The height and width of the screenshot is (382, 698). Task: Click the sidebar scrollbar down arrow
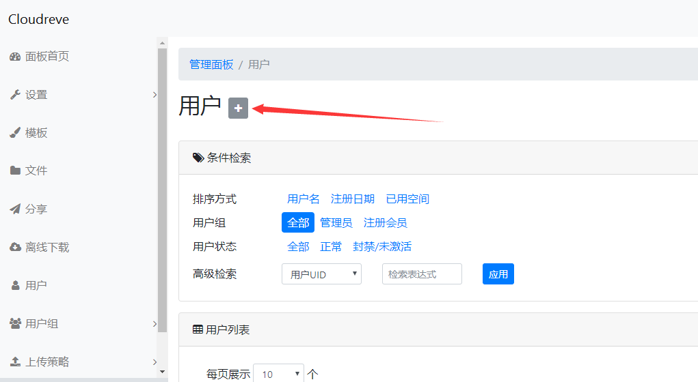click(162, 372)
